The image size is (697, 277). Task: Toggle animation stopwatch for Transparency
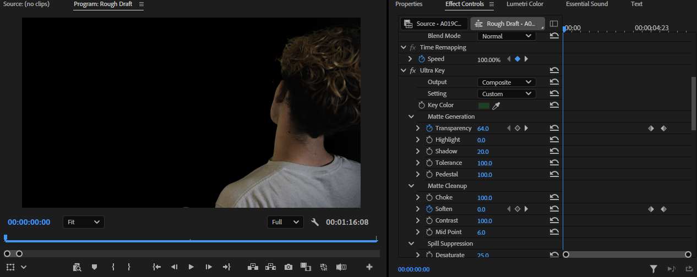(x=429, y=128)
